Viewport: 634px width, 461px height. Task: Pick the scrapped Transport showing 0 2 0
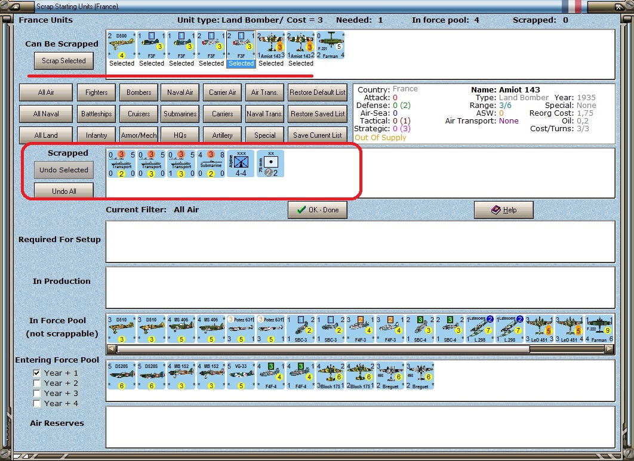[122, 163]
